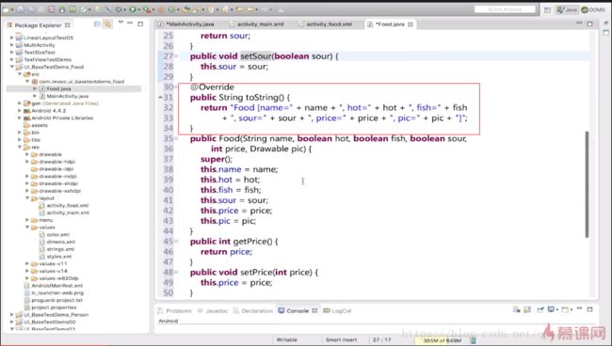This screenshot has height=346, width=612.
Task: Select activity_food.xml in layout folder
Action: coord(67,205)
